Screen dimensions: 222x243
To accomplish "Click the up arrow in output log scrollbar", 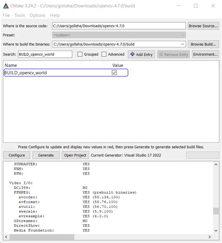I will click(x=216, y=165).
